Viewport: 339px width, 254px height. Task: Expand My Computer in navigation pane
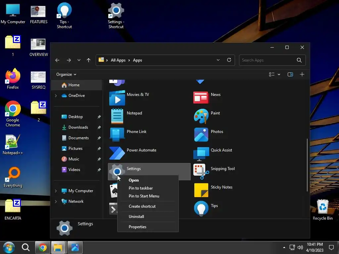coord(56,191)
